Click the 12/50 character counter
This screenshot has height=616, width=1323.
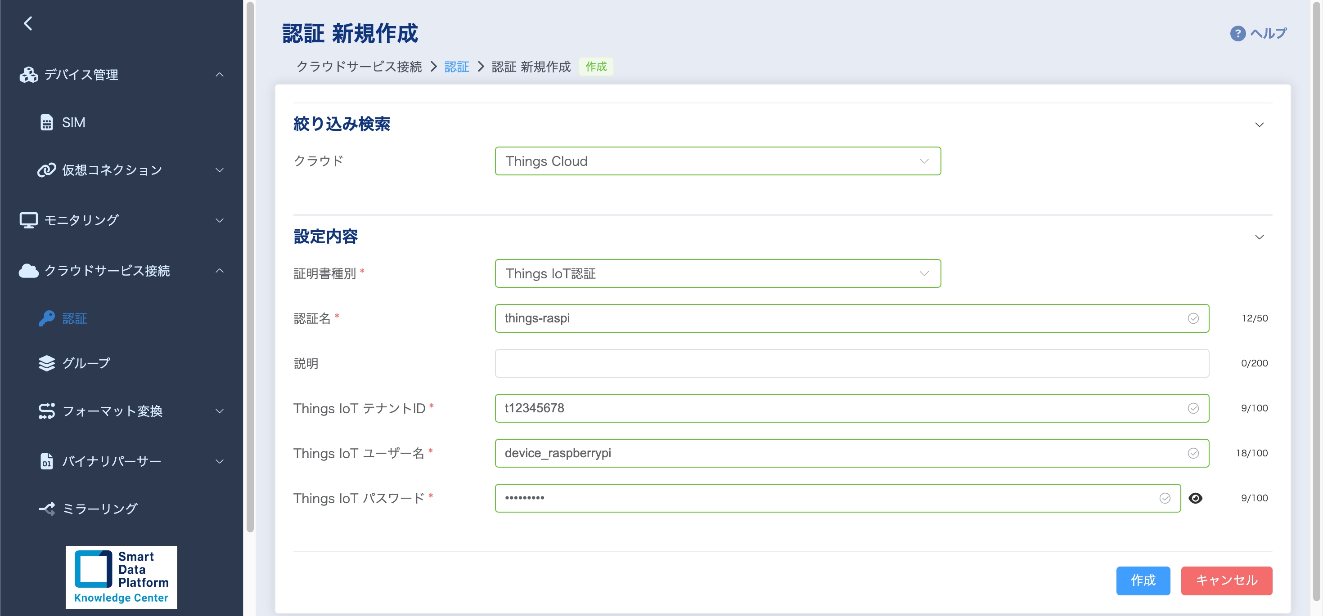[x=1254, y=318]
